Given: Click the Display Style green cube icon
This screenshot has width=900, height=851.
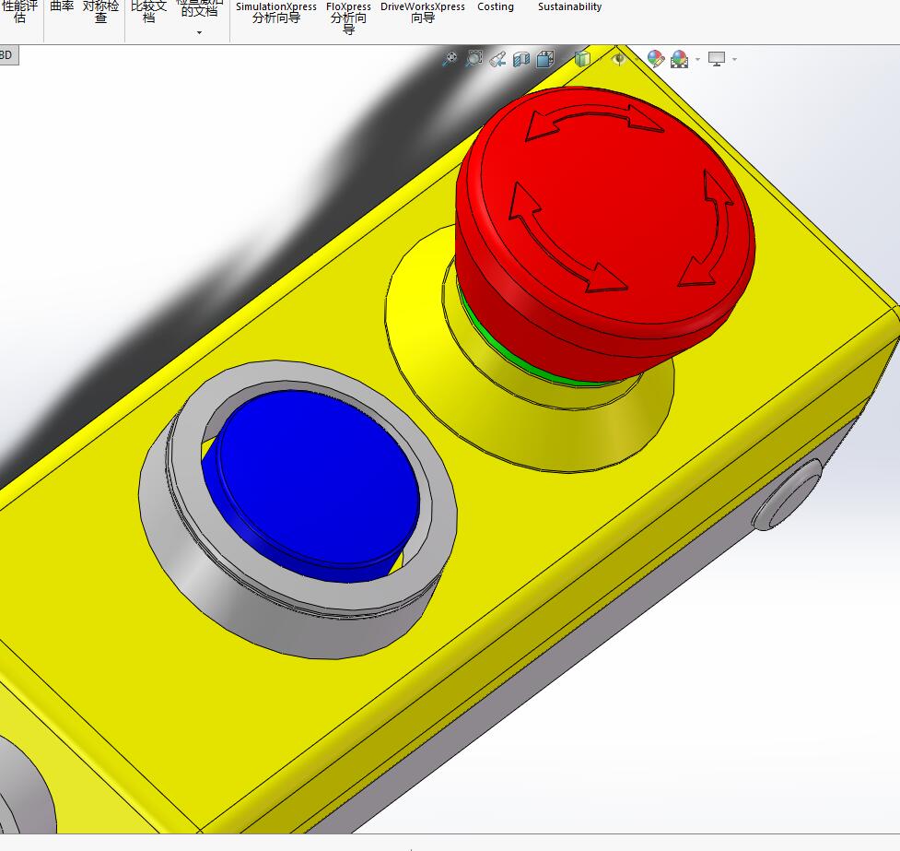Looking at the screenshot, I should pos(582,59).
